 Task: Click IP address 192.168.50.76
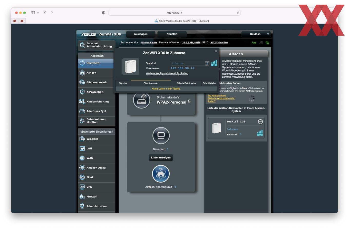pos(182,68)
